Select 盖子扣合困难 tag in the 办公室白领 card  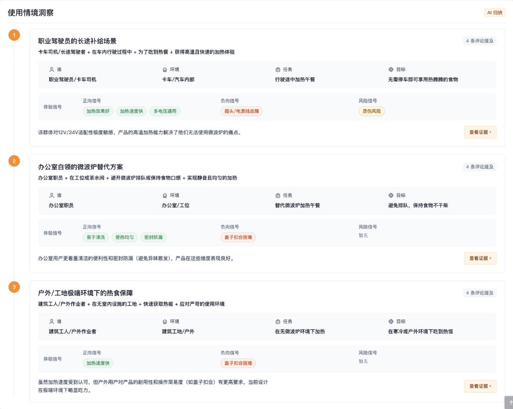pos(238,237)
